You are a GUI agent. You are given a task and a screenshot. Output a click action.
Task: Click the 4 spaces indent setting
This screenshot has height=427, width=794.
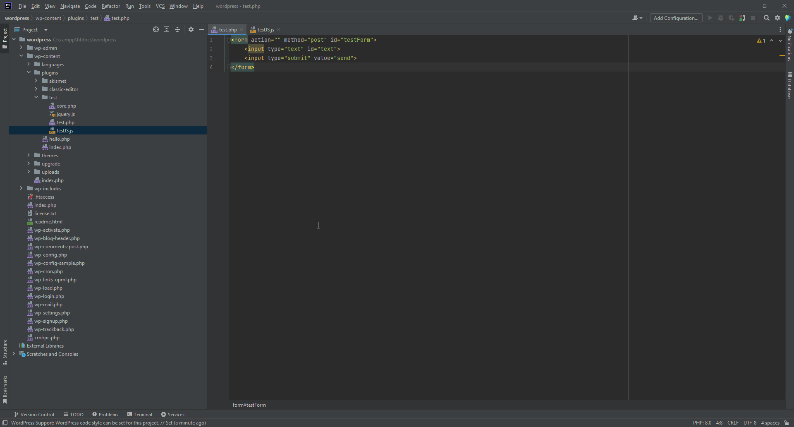click(770, 423)
